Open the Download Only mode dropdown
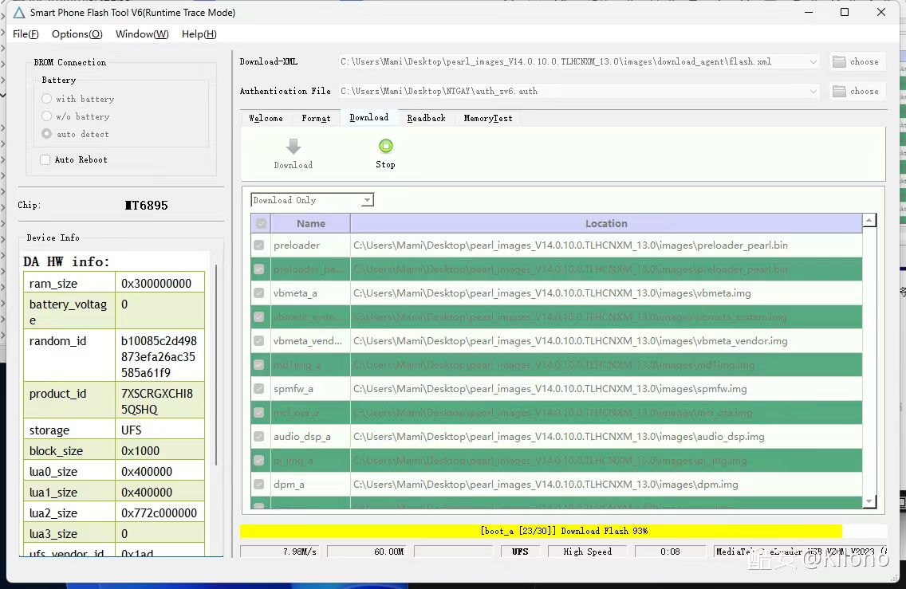Viewport: 906px width, 589px height. [x=313, y=201]
